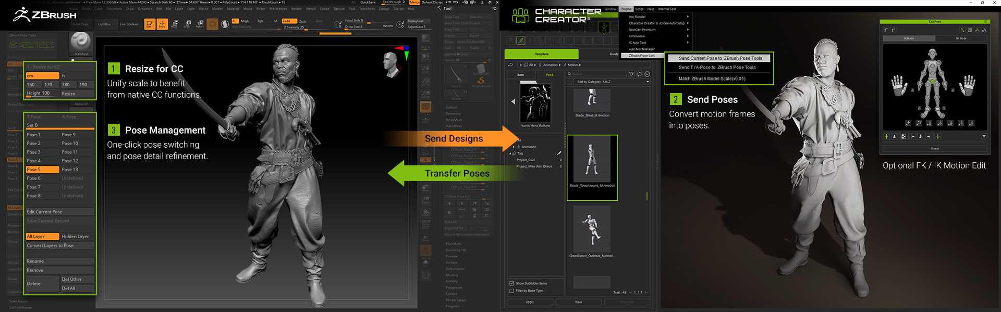Expand the Iray Render submenu
1001x312 pixels.
658,17
